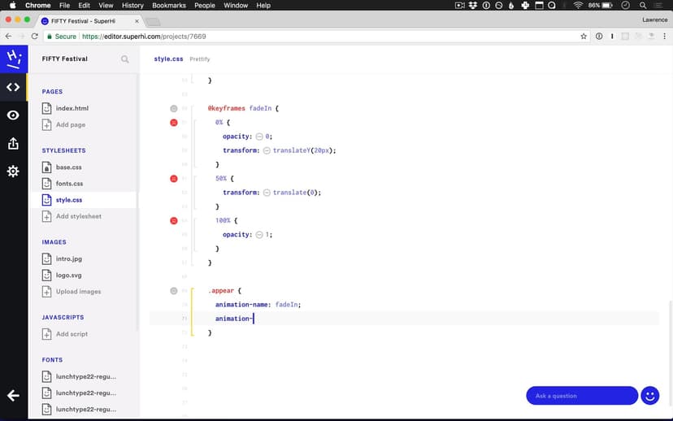Click the Add stylesheet button

click(x=78, y=216)
